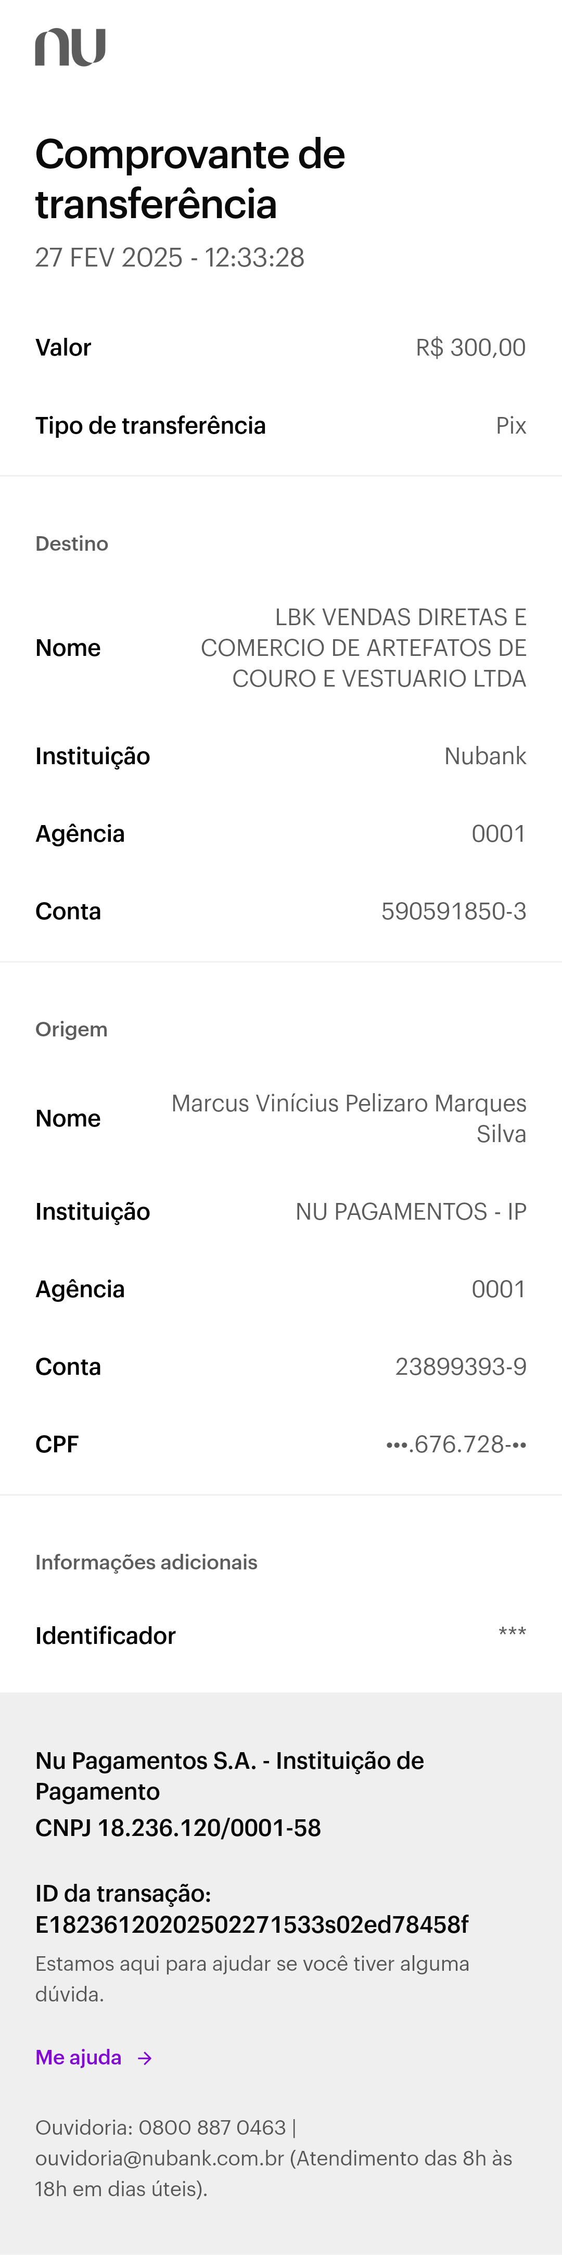Select the sender name Marcus Vinícius

coord(349,1118)
